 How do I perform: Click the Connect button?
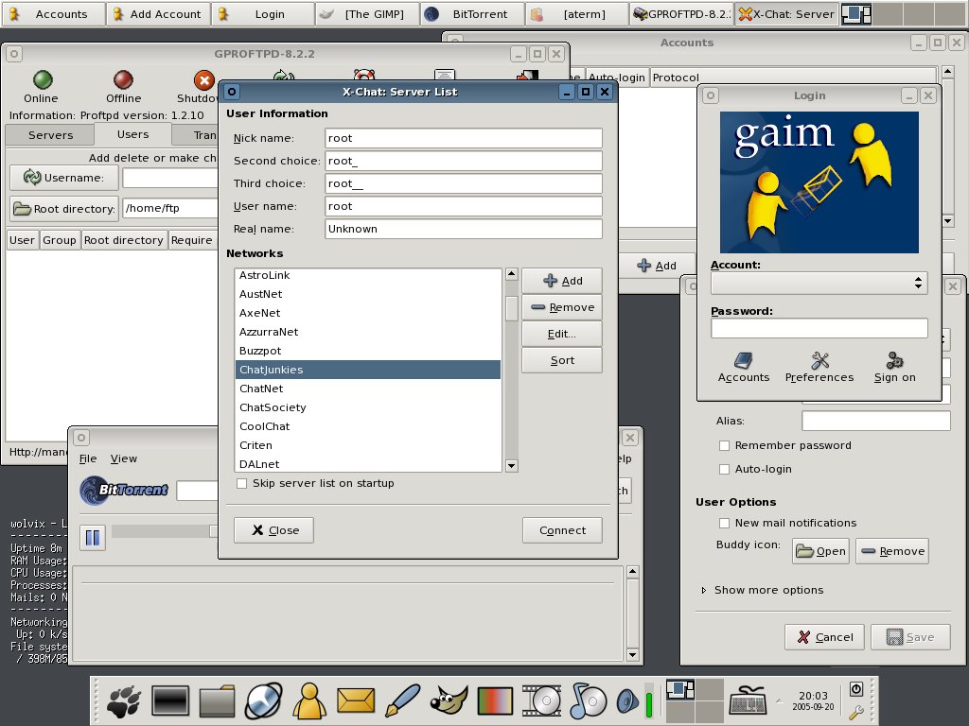point(562,530)
